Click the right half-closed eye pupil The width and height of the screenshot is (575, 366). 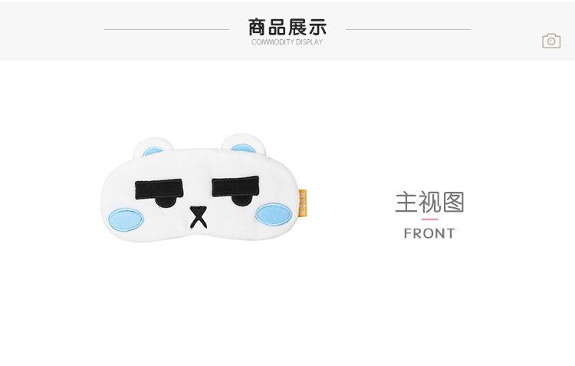(242, 199)
